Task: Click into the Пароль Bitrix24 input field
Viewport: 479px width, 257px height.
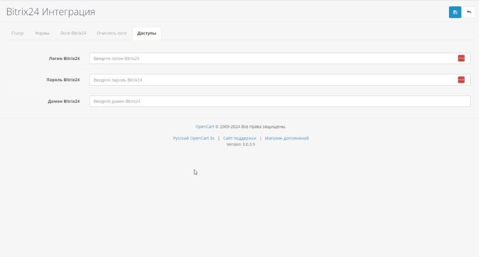Action: [x=271, y=80]
